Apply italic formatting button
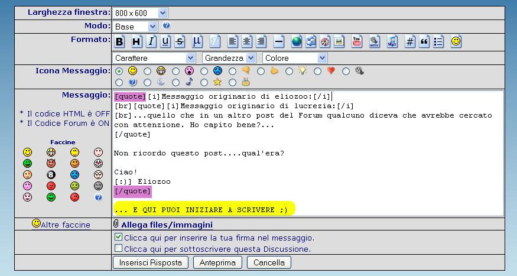Image resolution: width=517 pixels, height=276 pixels. [151, 41]
